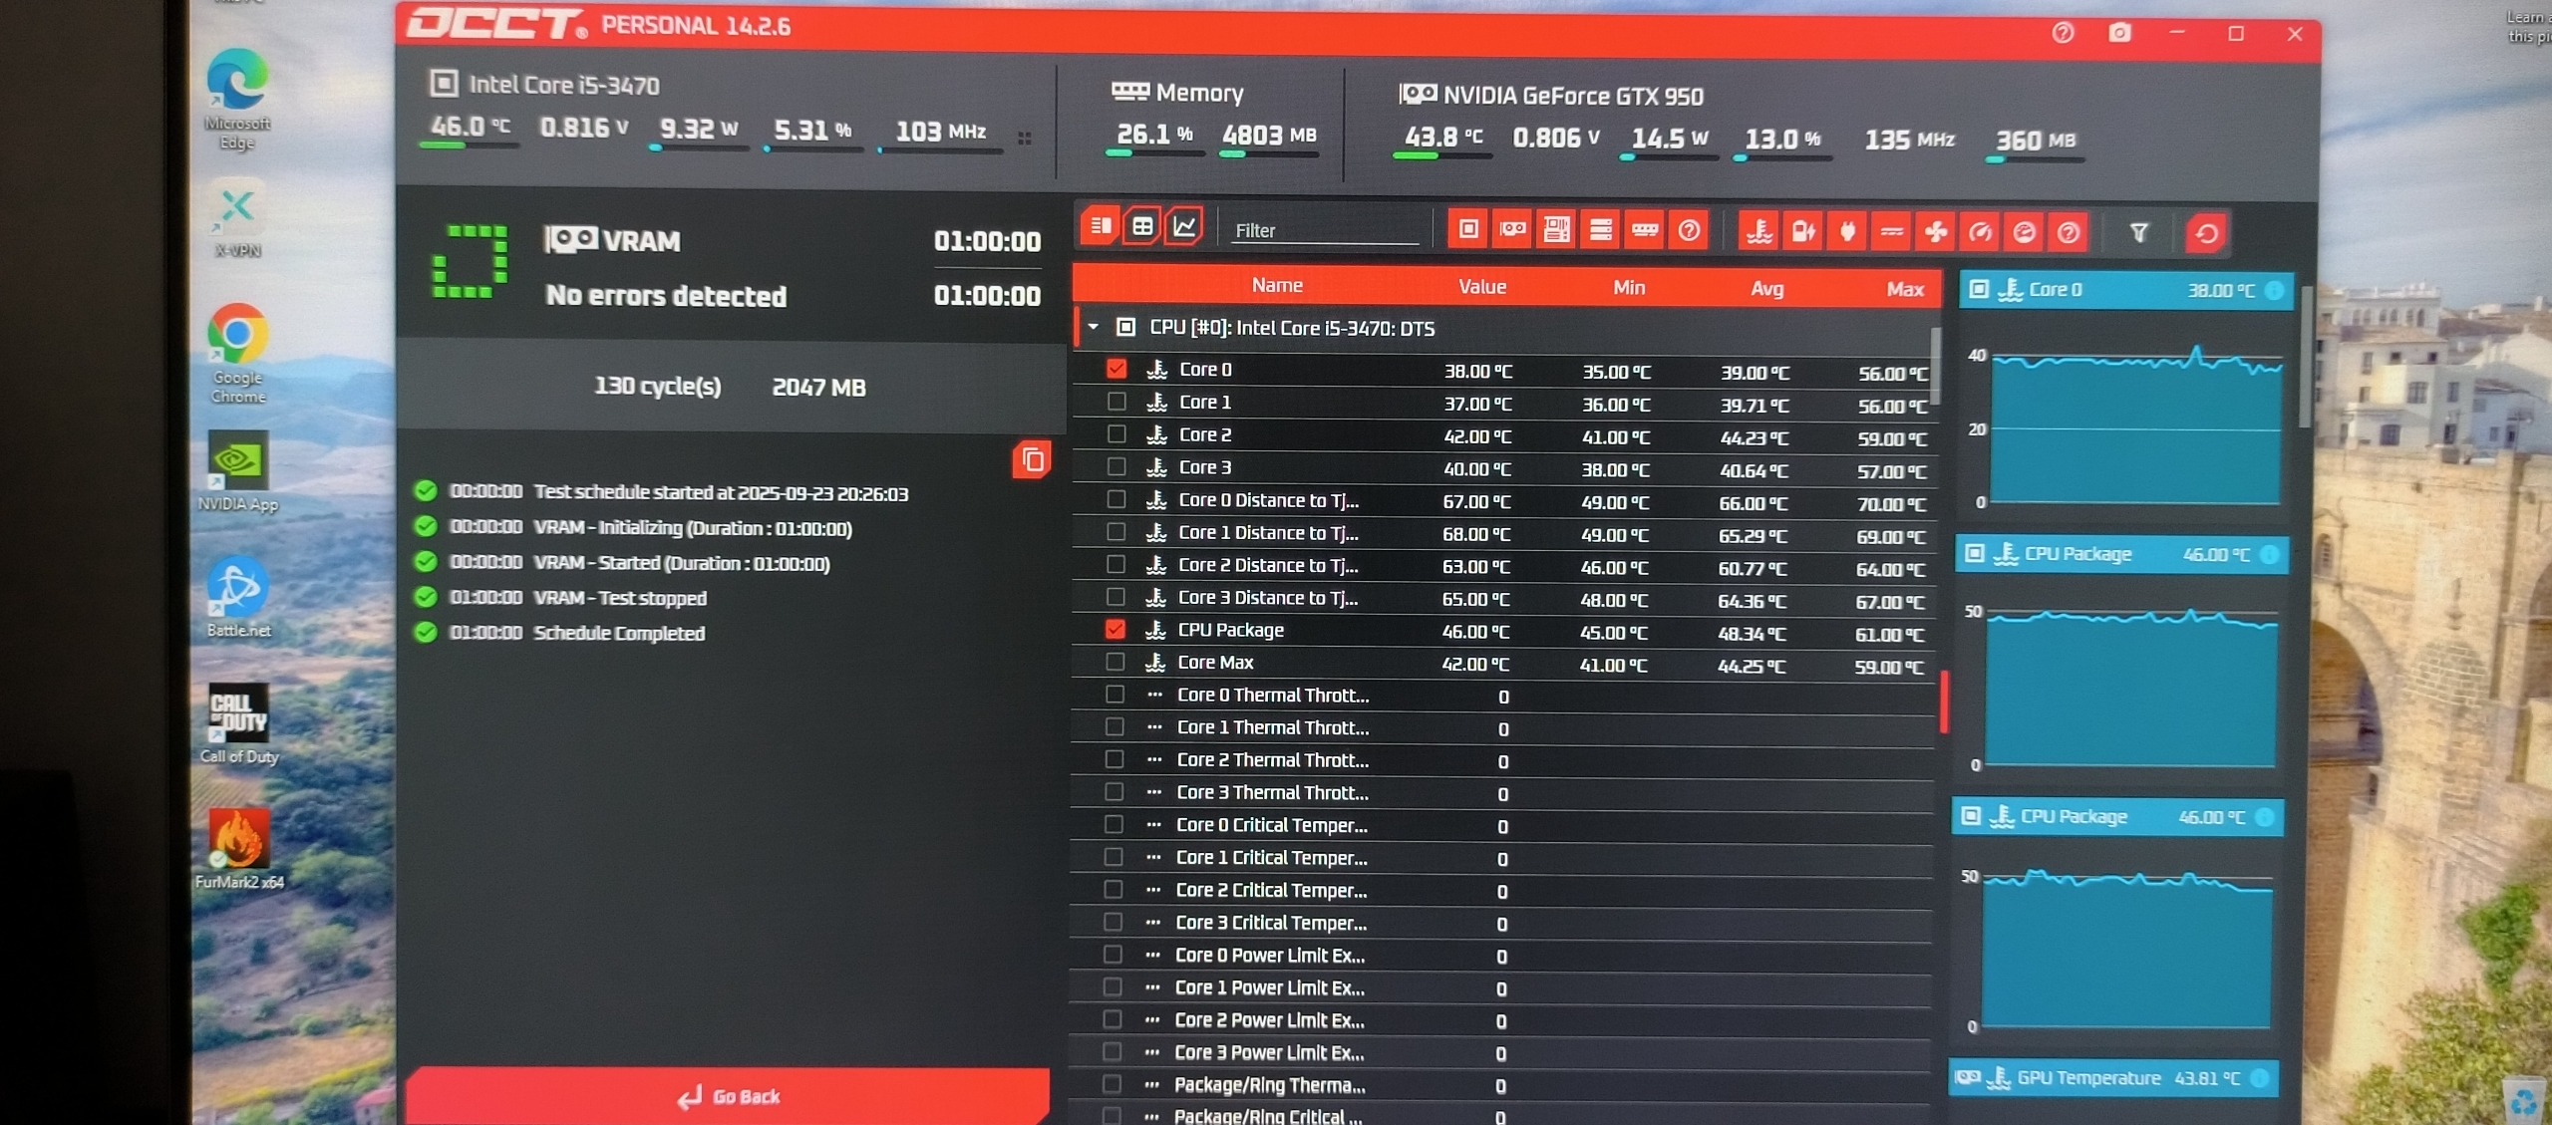
Task: Uncheck the Core 0 checkbox
Action: pos(1116,369)
